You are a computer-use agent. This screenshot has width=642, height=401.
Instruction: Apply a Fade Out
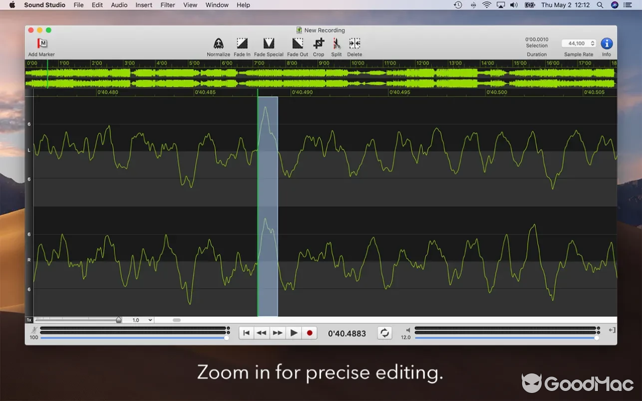[x=297, y=43]
